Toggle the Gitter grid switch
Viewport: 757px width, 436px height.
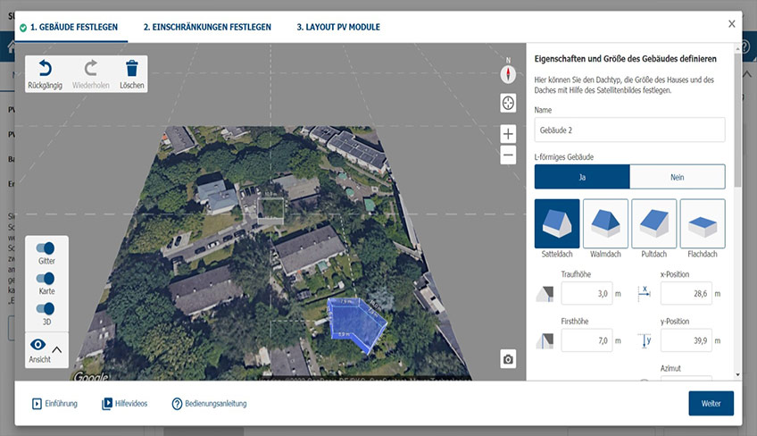point(46,248)
